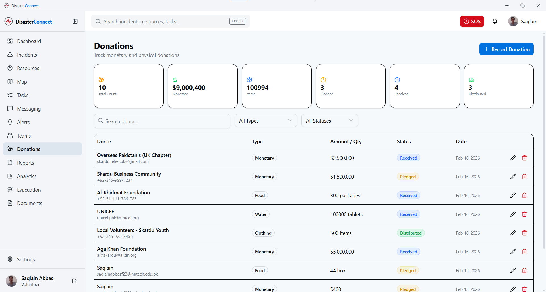546x292 pixels.
Task: Click the Record Donation button
Action: pyautogui.click(x=506, y=49)
